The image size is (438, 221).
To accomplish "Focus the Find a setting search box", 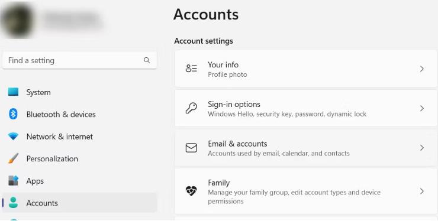I will coord(80,60).
